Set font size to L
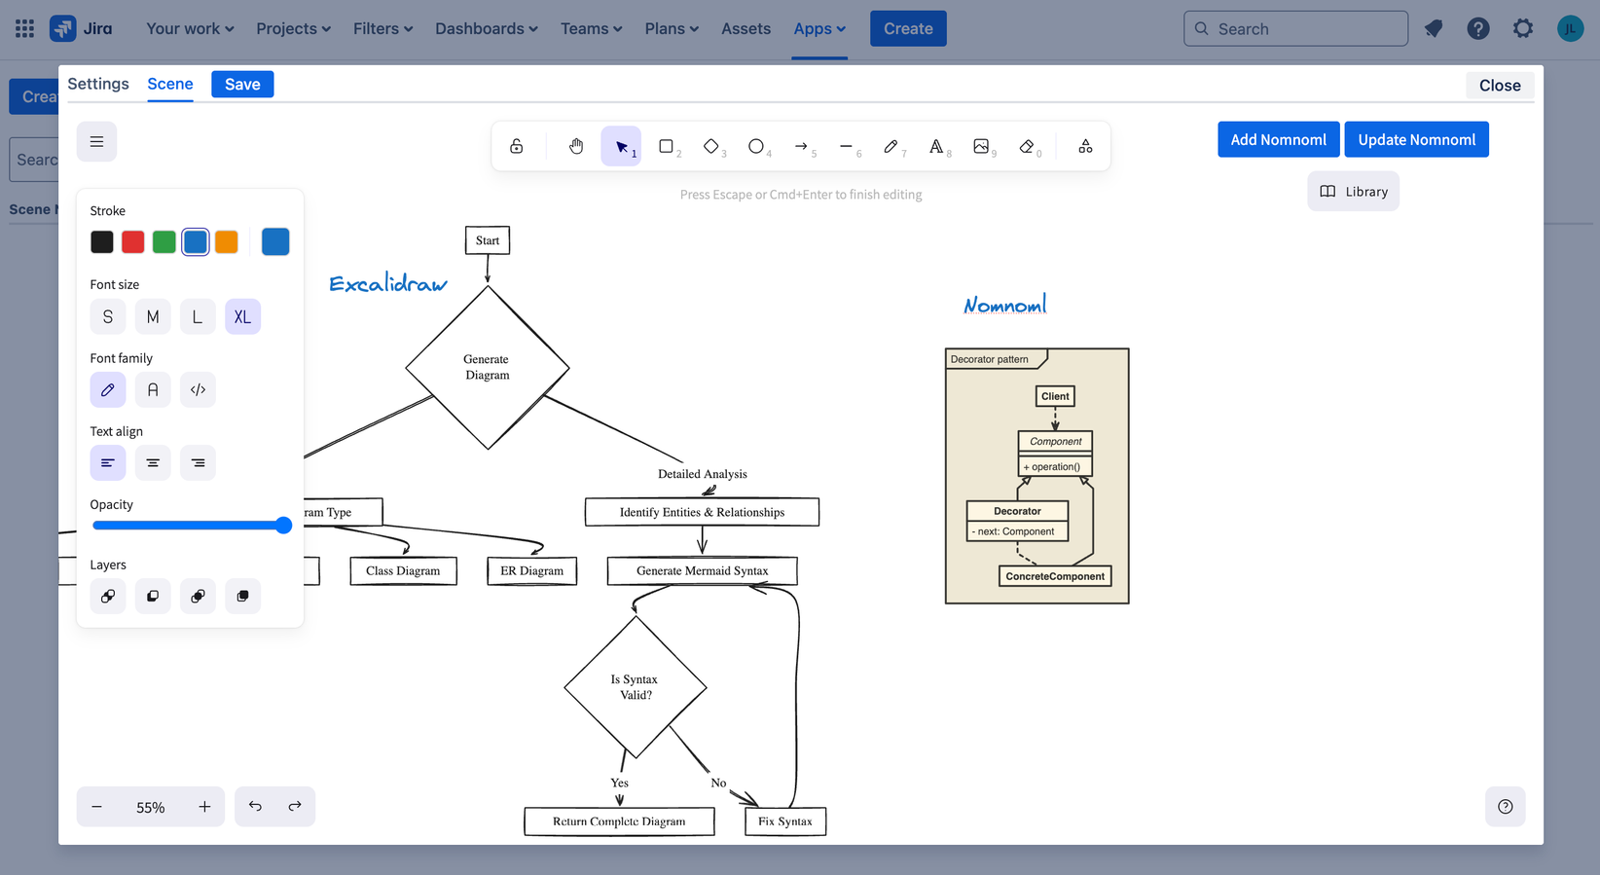Screen dimensions: 1600x875 [x=198, y=316]
